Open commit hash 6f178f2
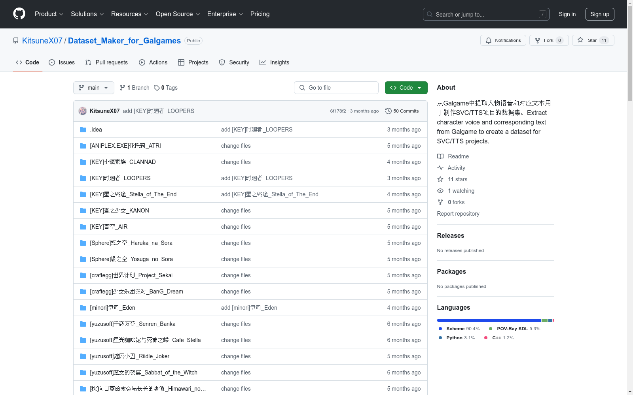 pyautogui.click(x=338, y=111)
